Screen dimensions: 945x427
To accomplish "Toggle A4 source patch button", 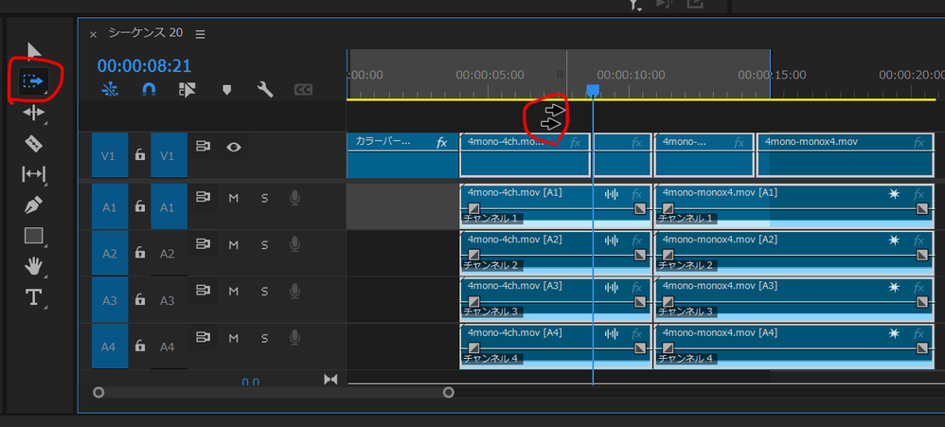I will [x=110, y=347].
